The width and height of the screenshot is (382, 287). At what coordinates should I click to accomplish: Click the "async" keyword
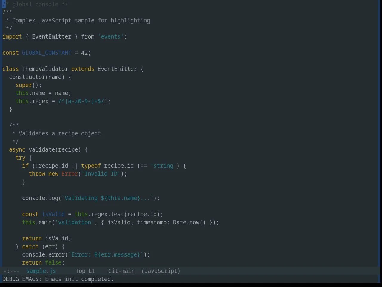[x=17, y=149]
